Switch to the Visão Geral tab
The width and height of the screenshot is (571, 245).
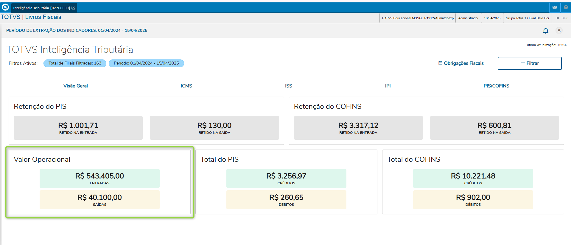[76, 86]
